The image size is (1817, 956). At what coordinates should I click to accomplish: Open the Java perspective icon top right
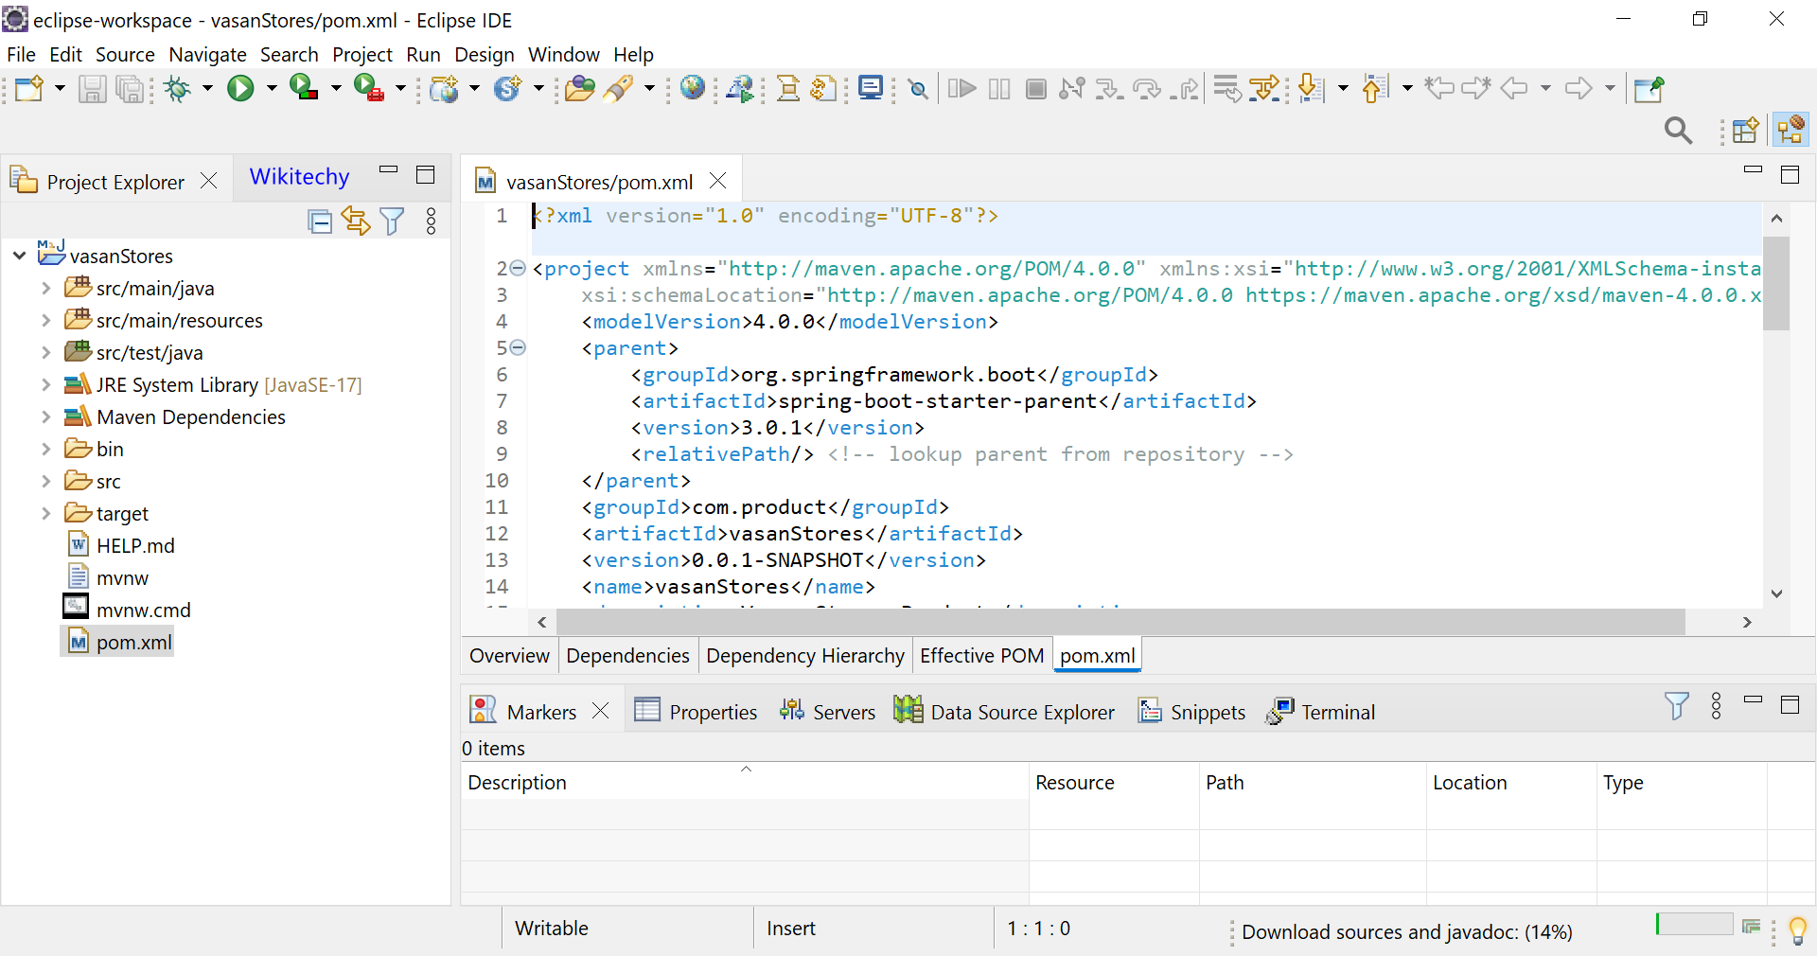coord(1792,130)
